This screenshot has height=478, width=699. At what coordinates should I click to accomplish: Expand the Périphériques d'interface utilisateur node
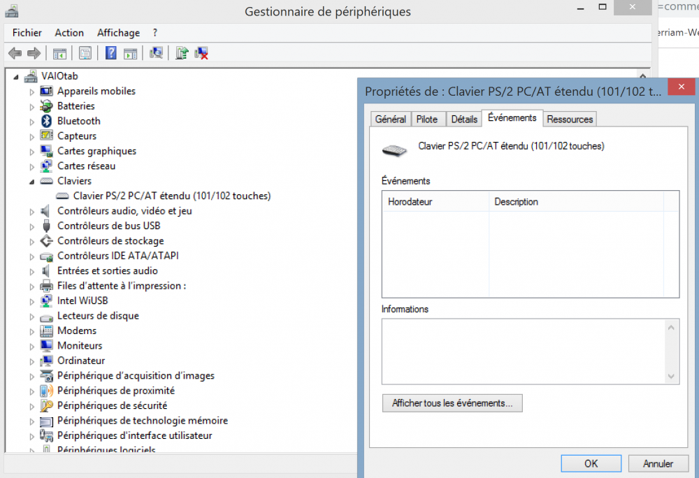31,437
